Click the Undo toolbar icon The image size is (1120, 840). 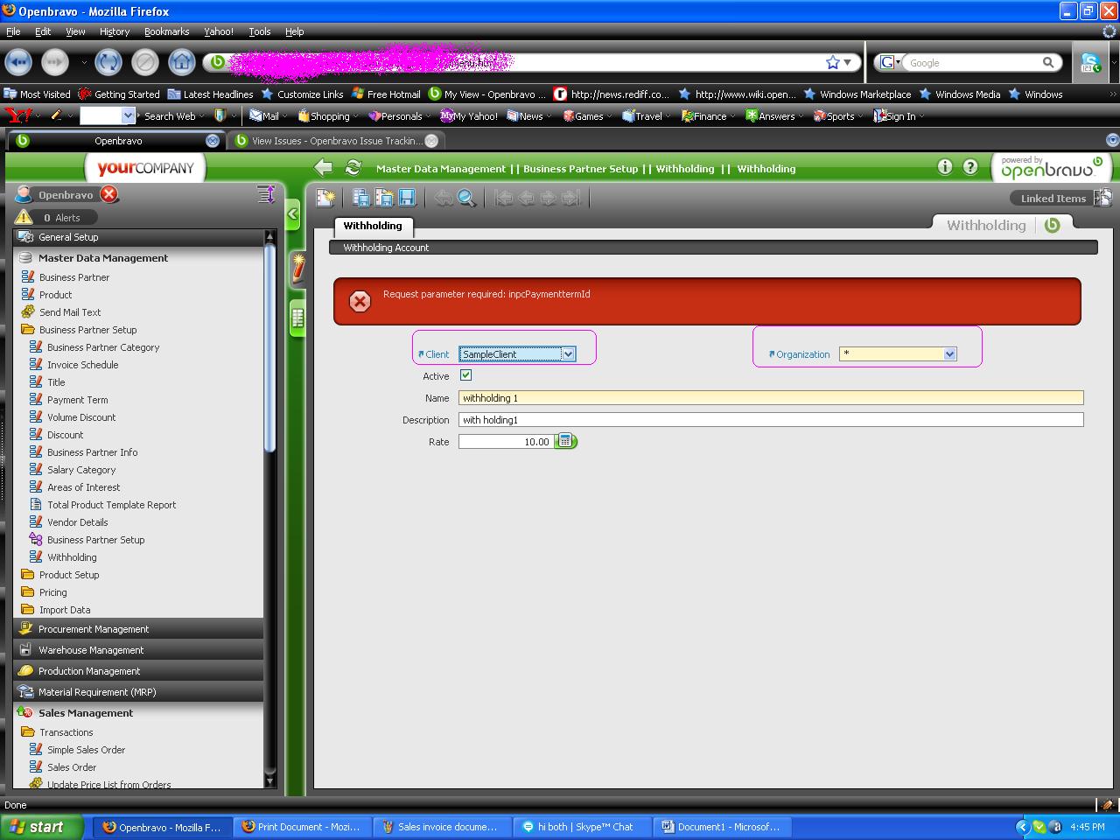pyautogui.click(x=444, y=199)
